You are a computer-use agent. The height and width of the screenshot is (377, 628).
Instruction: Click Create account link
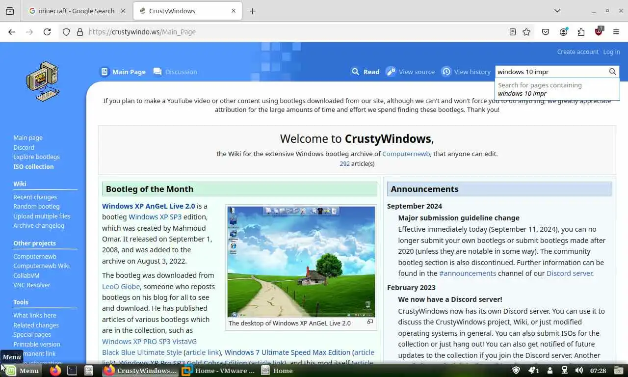coord(577,52)
